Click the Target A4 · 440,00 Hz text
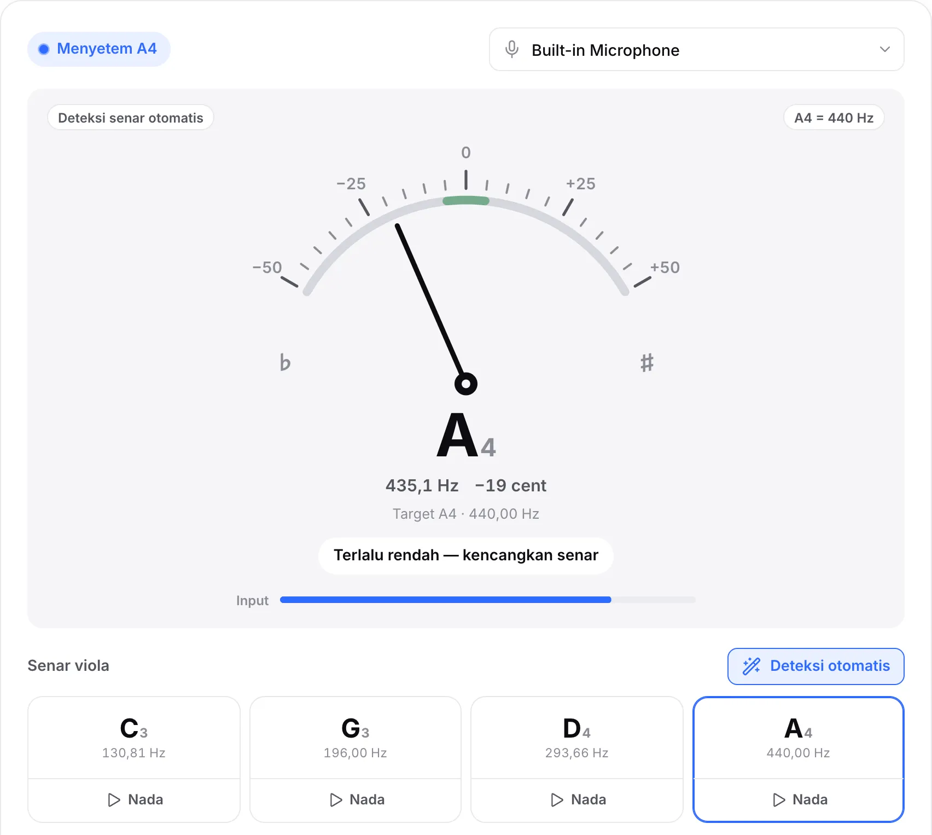This screenshot has height=835, width=932. click(466, 514)
